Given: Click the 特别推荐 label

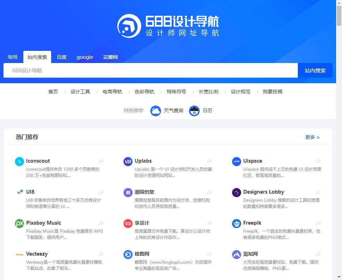Looking at the screenshot, I should (134, 111).
